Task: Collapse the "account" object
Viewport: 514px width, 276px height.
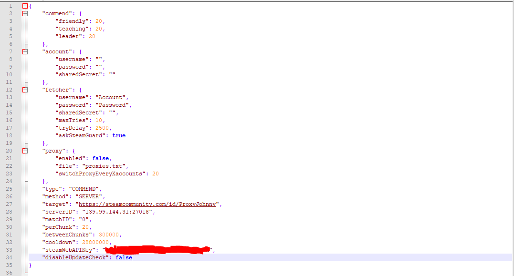Action: click(24, 51)
